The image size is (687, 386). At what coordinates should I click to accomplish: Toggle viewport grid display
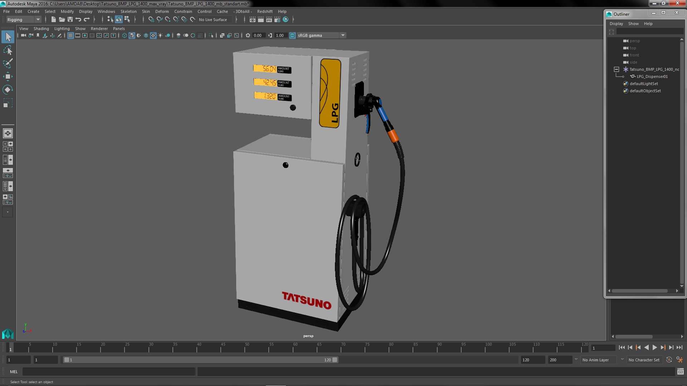click(x=70, y=35)
